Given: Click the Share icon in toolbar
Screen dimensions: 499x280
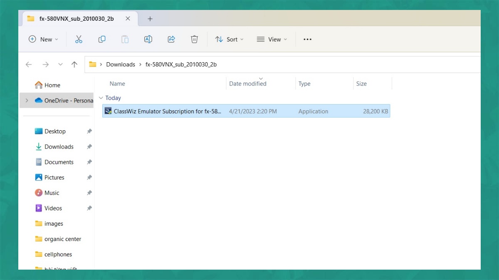Looking at the screenshot, I should [x=171, y=39].
